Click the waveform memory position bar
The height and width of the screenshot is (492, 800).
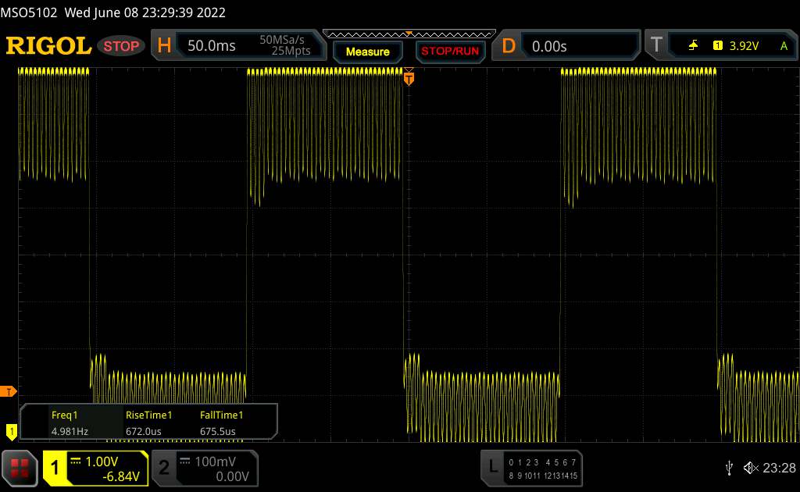[x=409, y=34]
